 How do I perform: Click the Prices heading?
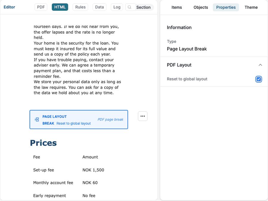tap(43, 143)
